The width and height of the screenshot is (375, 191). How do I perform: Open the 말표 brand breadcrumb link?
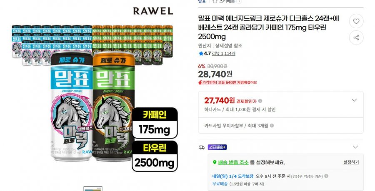click(x=202, y=1)
